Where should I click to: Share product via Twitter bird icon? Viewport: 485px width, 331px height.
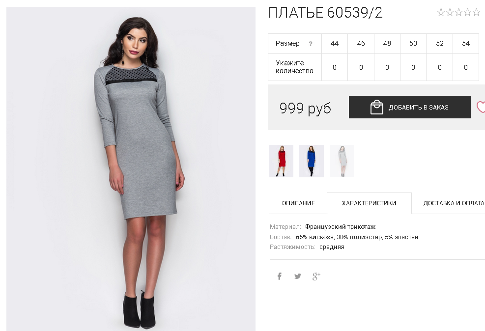tap(298, 276)
